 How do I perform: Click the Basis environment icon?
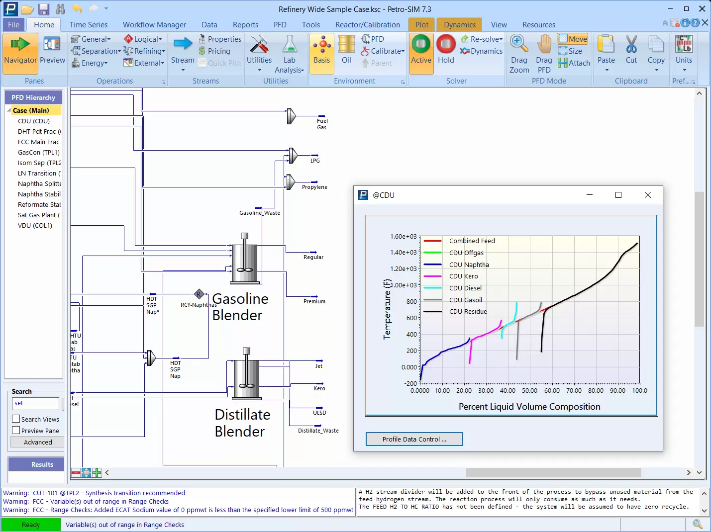tap(321, 54)
